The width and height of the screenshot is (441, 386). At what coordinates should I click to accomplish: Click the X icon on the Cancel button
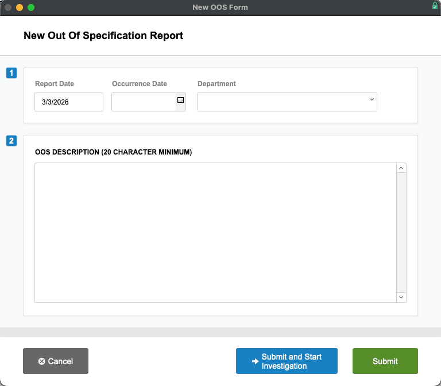pyautogui.click(x=41, y=361)
